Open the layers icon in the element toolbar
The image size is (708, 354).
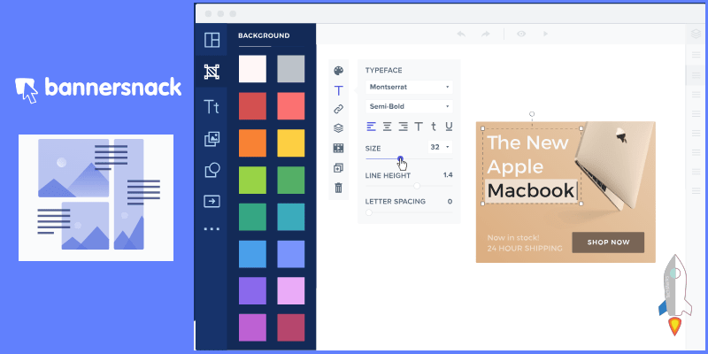pos(338,128)
